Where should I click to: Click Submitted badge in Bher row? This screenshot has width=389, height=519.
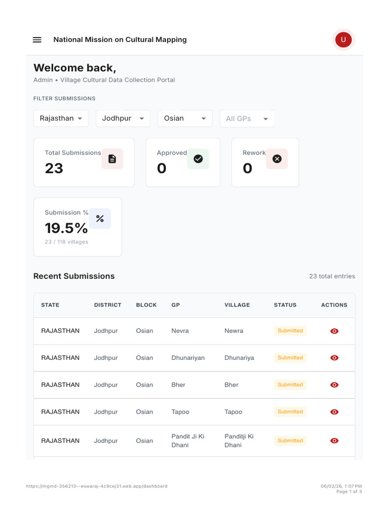pos(290,385)
